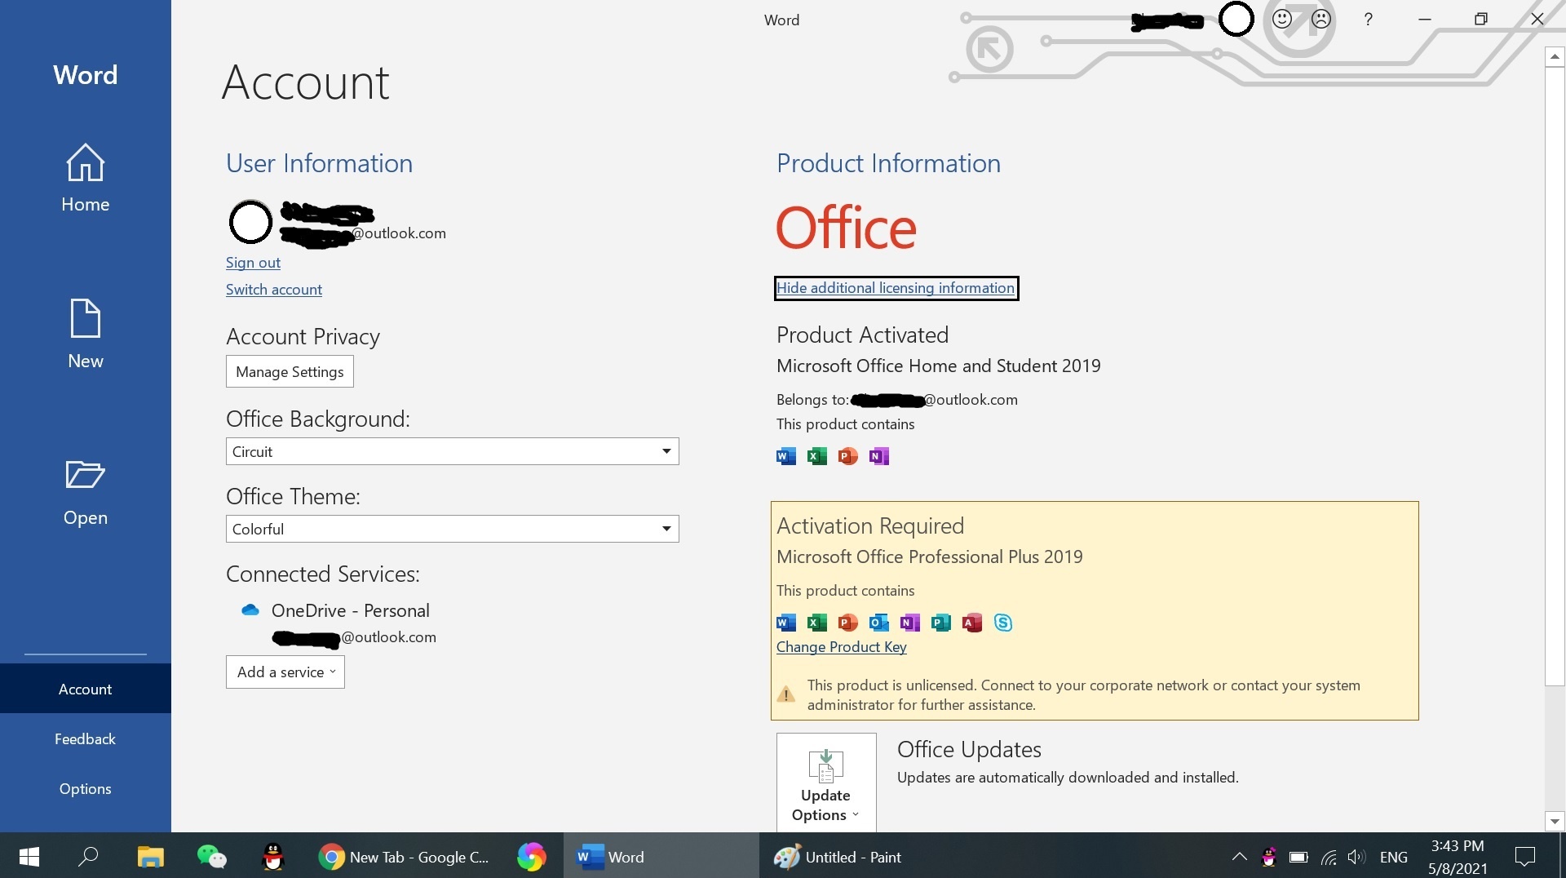
Task: Open the Help question mark icon
Action: (1368, 20)
